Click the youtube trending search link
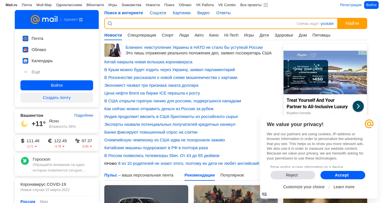Image resolution: width=382 pixels, height=203 pixels. (x=327, y=24)
